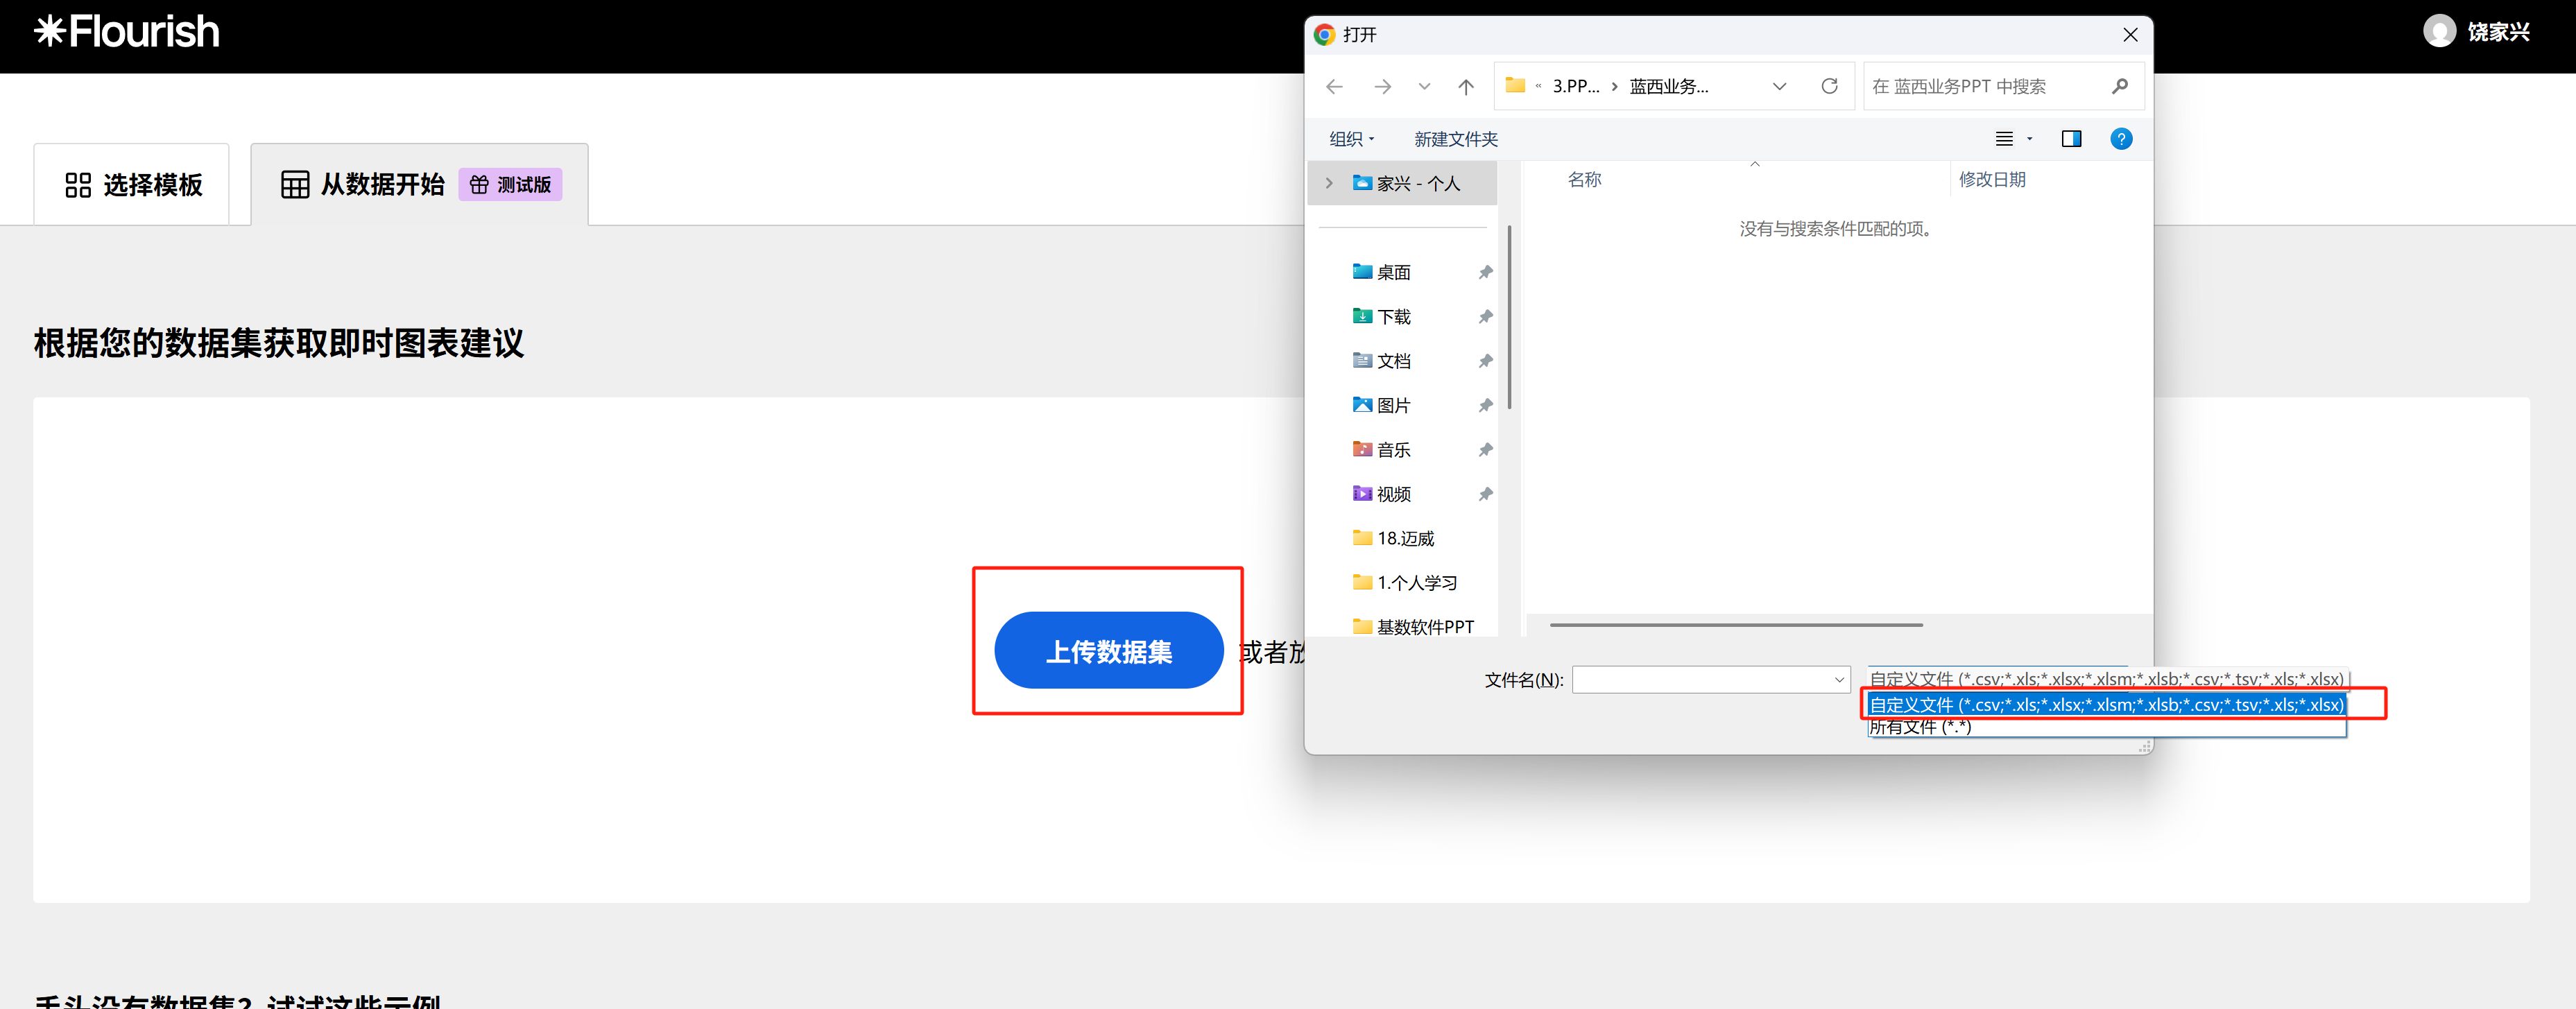
Task: Click the forward navigation arrow
Action: (x=1382, y=87)
